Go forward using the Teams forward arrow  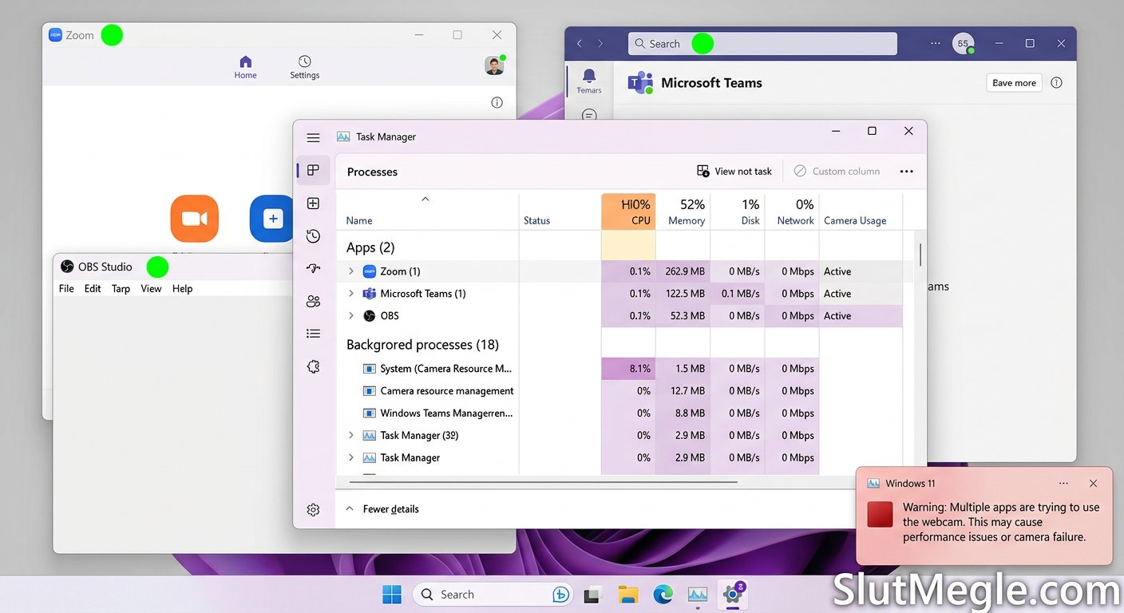pos(600,43)
